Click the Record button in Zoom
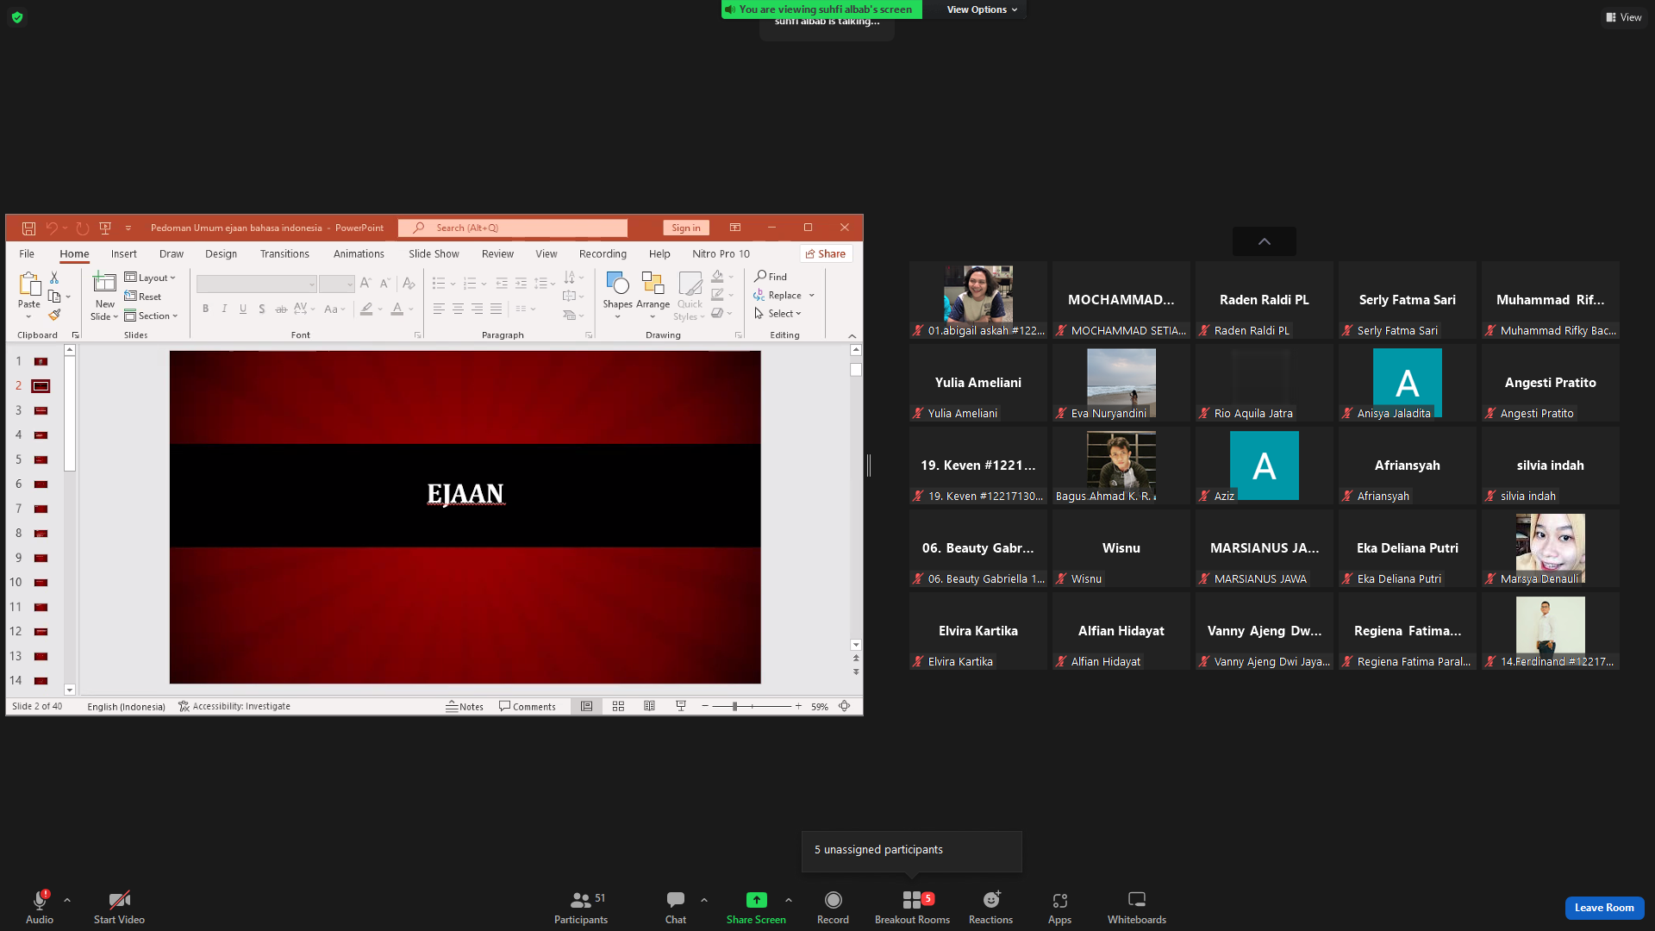 click(x=833, y=908)
